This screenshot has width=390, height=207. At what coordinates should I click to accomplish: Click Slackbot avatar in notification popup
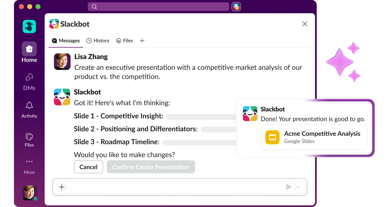[250, 114]
